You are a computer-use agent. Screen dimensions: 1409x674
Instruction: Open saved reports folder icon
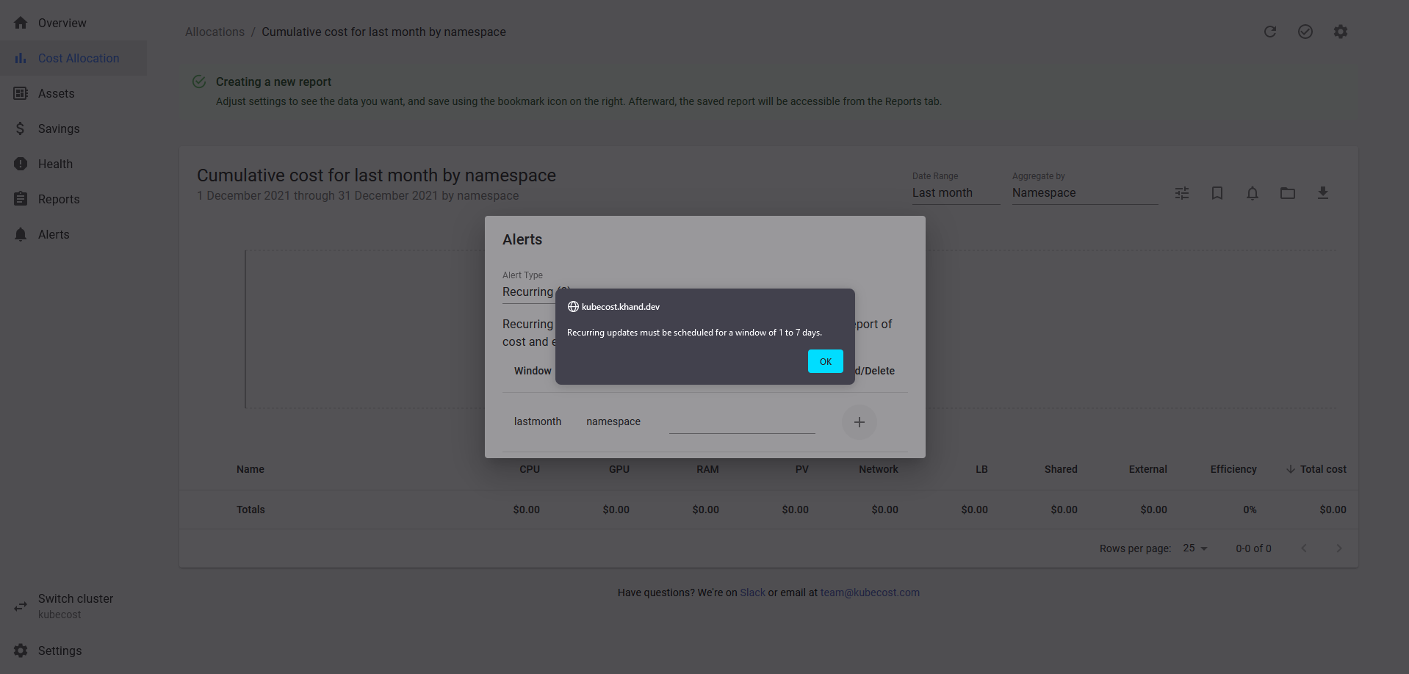click(x=1288, y=193)
